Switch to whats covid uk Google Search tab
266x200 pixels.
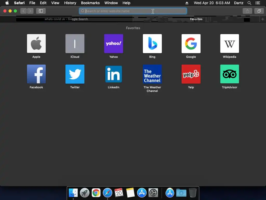click(66, 19)
